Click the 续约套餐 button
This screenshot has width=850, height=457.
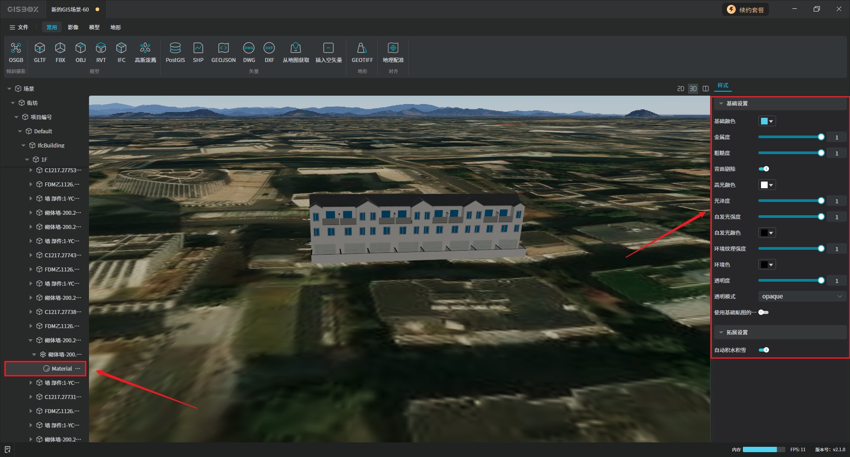pos(746,10)
